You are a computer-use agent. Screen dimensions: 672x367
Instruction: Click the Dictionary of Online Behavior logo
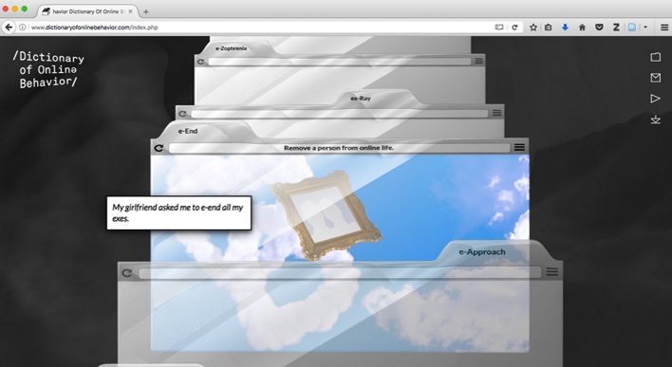tap(48, 69)
